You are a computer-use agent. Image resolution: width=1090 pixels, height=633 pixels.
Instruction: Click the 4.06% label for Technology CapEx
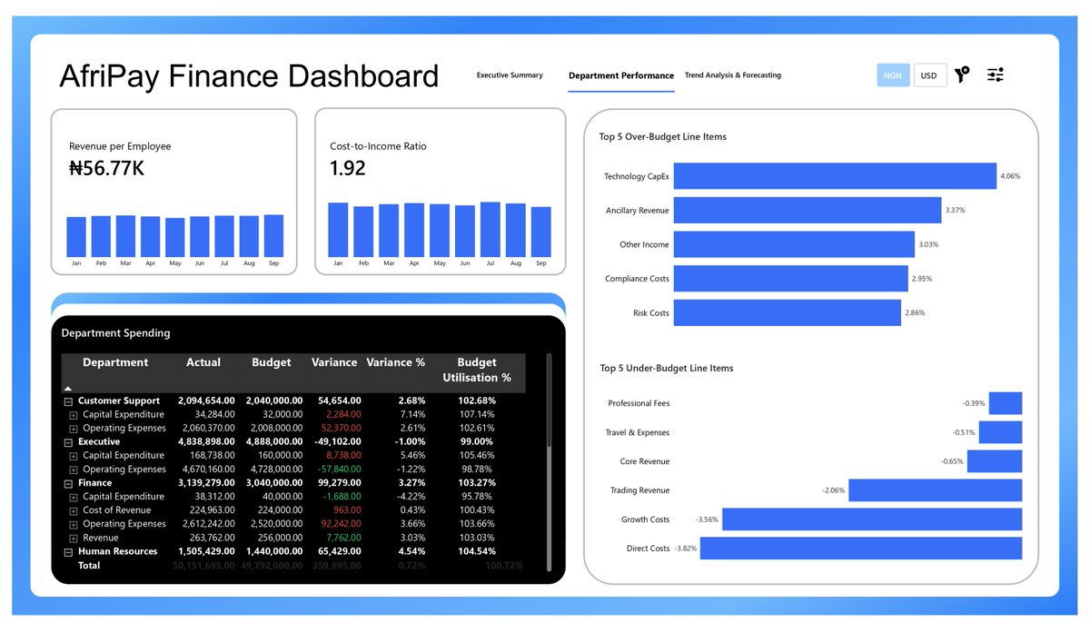pyautogui.click(x=1010, y=176)
